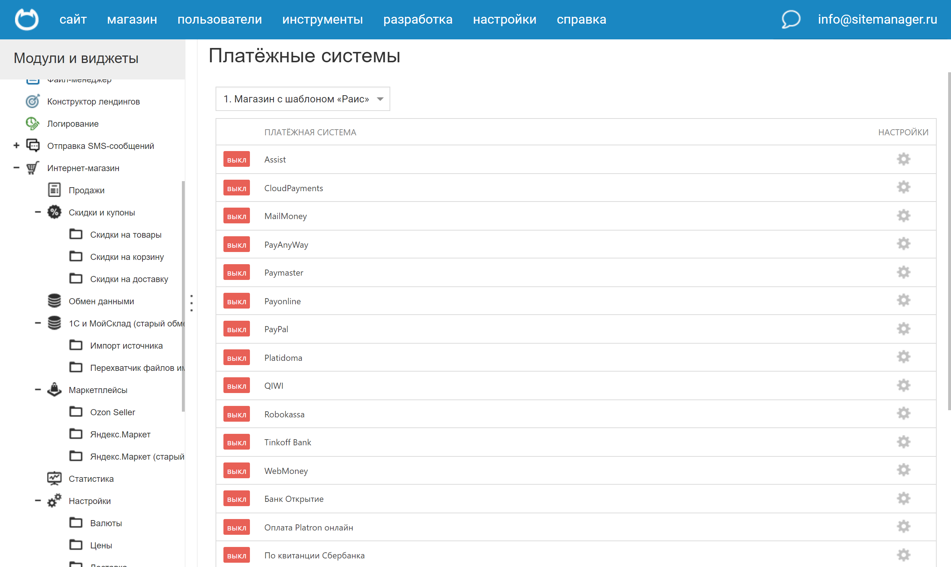951x567 pixels.
Task: Open QIWI payment settings gear
Action: [x=903, y=385]
